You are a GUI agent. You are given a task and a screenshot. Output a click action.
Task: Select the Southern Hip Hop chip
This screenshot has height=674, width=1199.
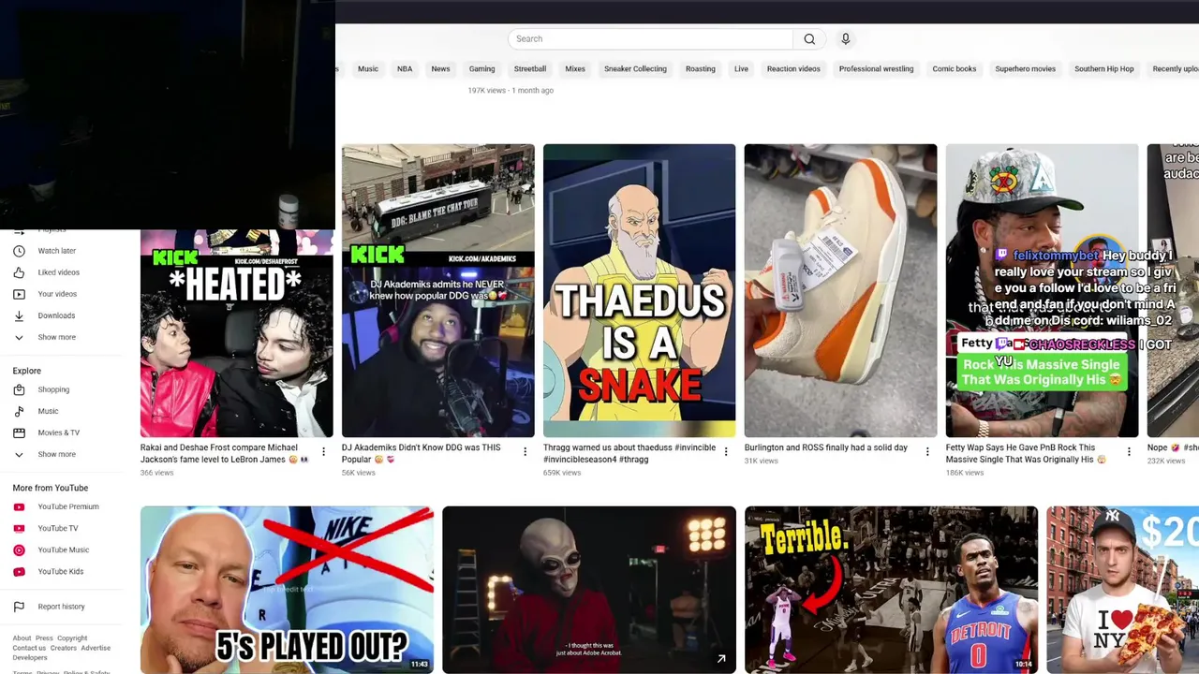(1103, 69)
